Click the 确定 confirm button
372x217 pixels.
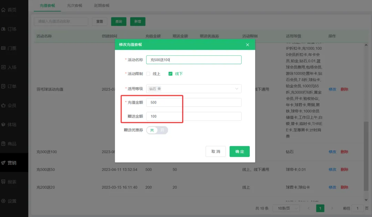click(239, 151)
